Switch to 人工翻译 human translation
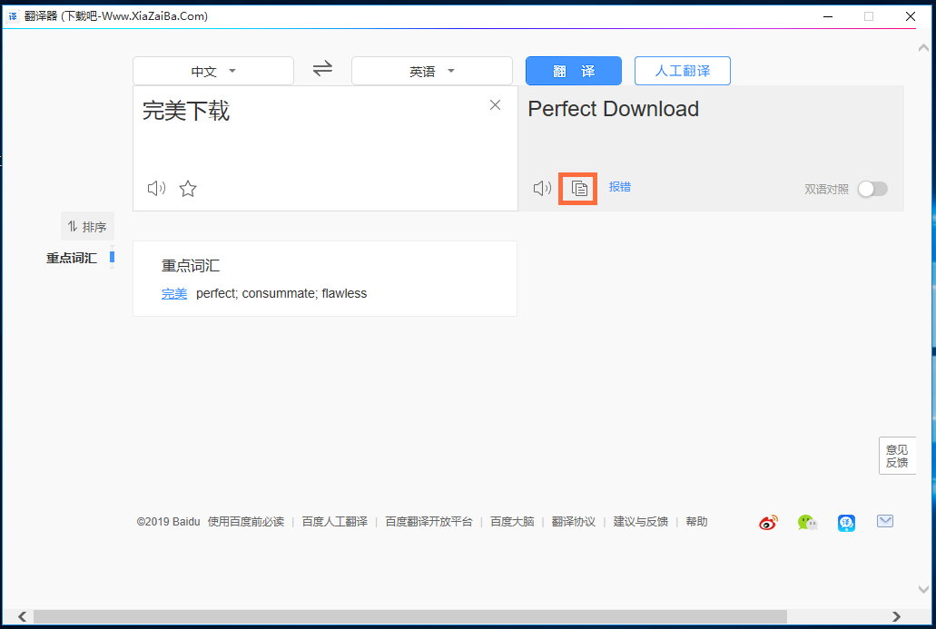This screenshot has width=936, height=629. tap(682, 70)
